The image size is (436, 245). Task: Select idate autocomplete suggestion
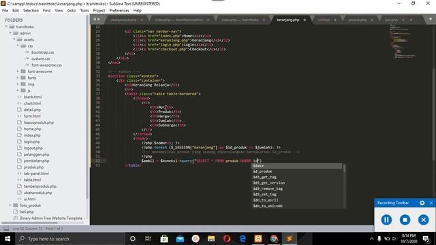coord(297,165)
